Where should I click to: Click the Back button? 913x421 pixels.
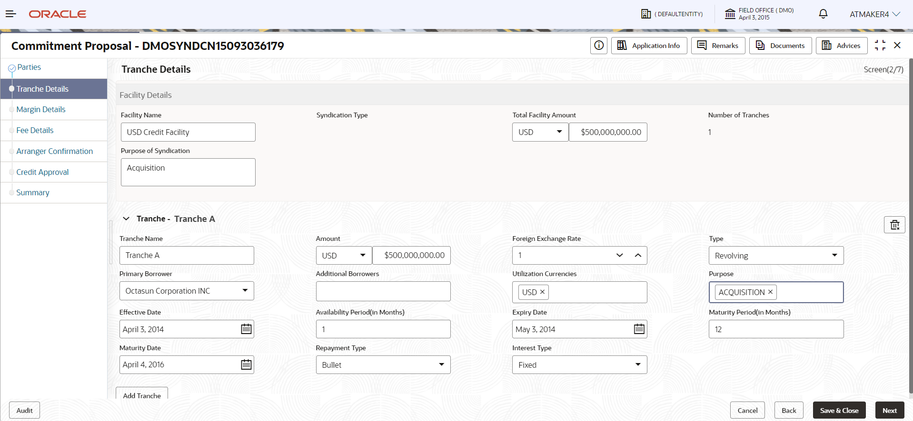[789, 411]
